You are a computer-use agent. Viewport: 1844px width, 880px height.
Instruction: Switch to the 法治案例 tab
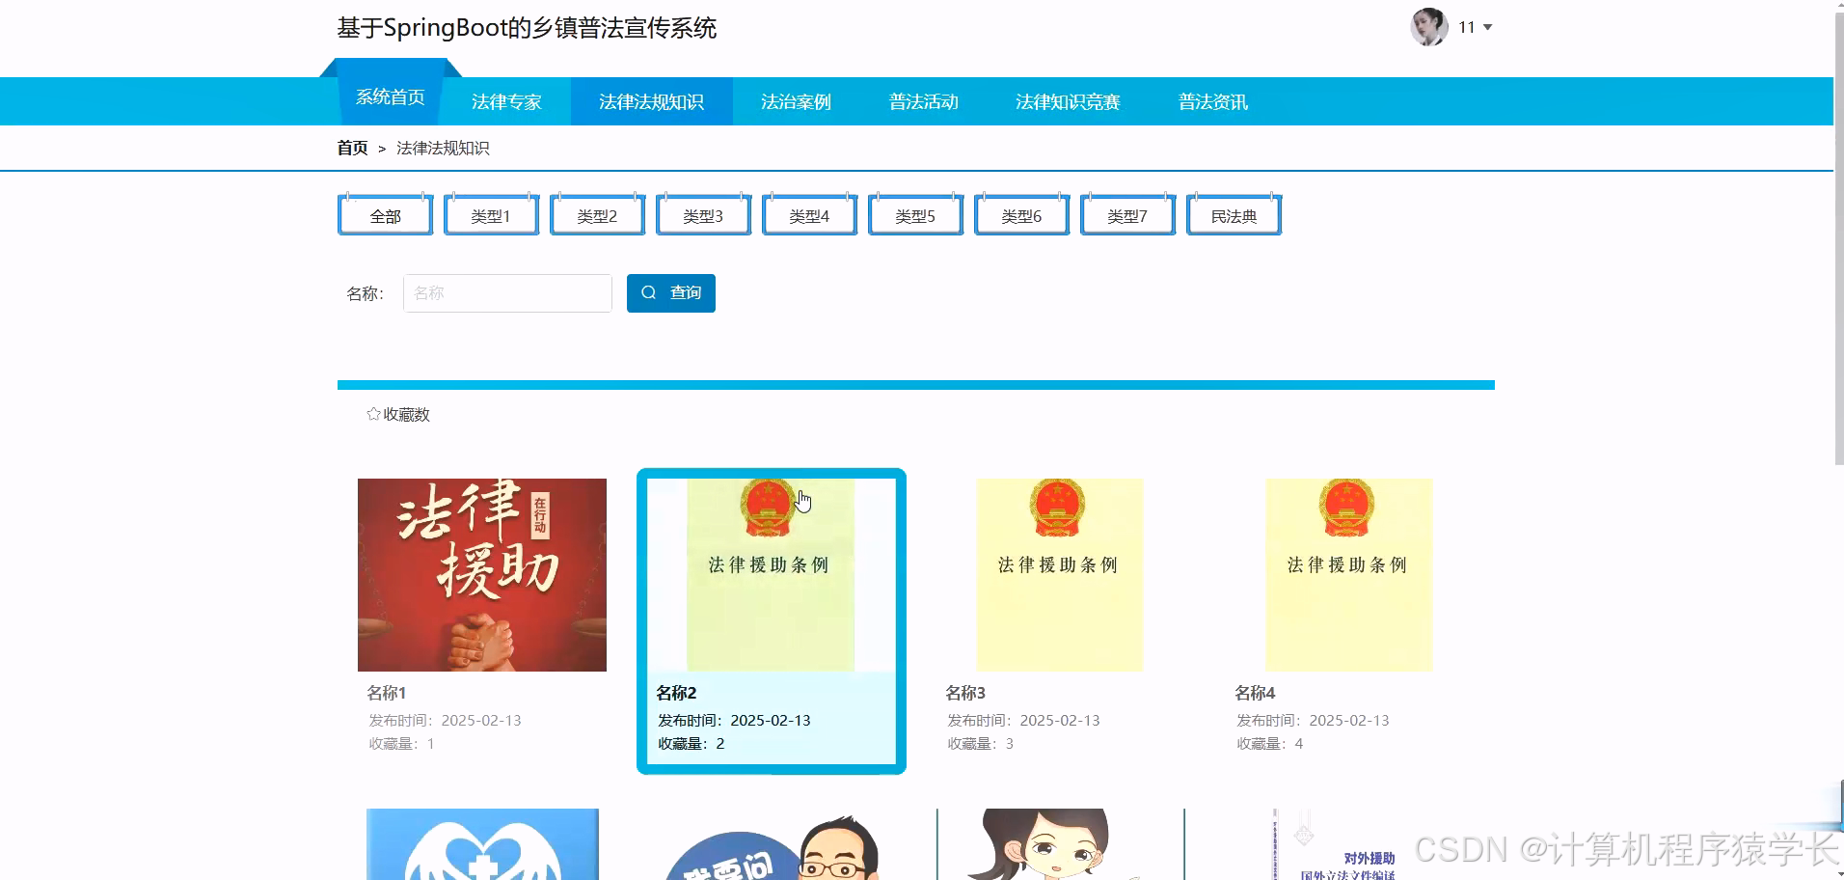click(x=796, y=100)
